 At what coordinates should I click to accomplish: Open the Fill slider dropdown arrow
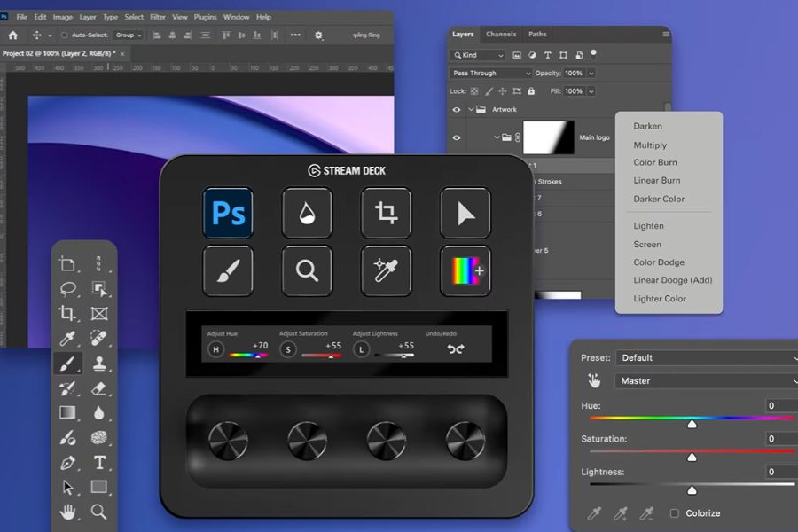(591, 91)
